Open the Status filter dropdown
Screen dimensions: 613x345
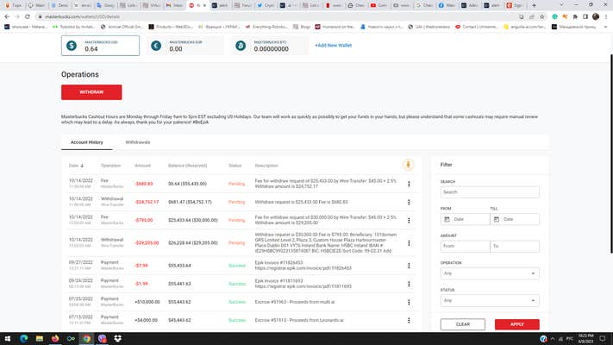click(x=490, y=301)
